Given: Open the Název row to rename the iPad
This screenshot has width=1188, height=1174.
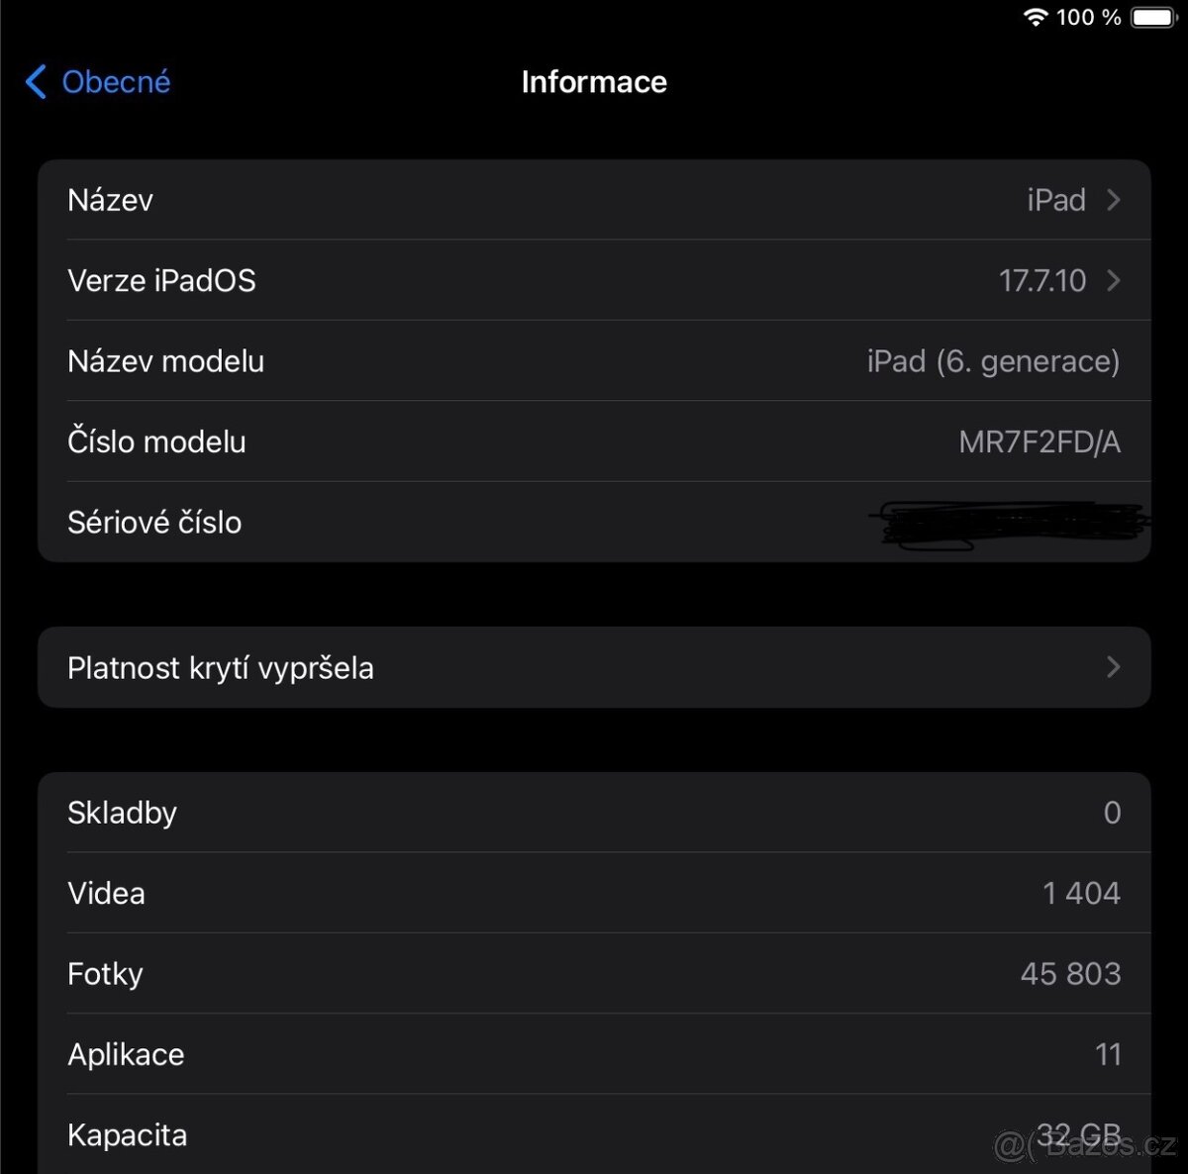Looking at the screenshot, I should (594, 200).
